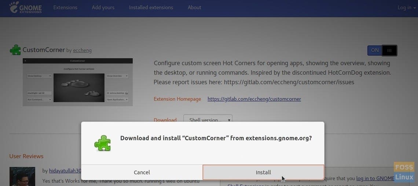Viewport: 418px width, 186px height.
Task: Click the Install button in the dialog
Action: pos(263,172)
